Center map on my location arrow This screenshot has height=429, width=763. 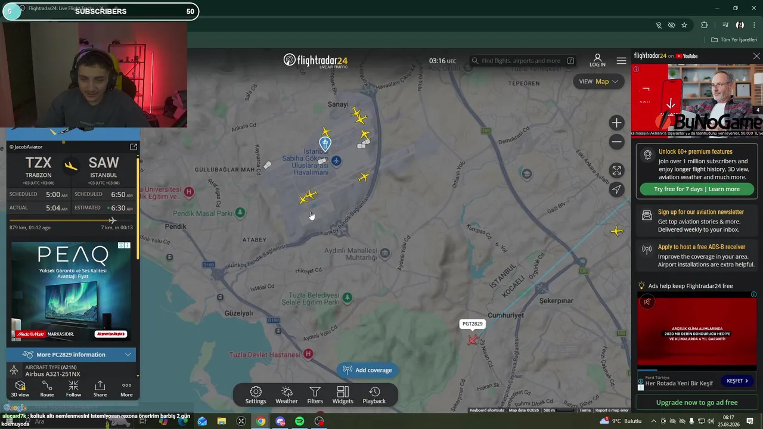(x=616, y=189)
